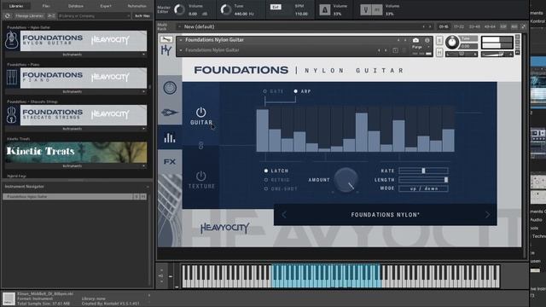
Task: Go to next preset with right arrow
Action: tap(487, 215)
